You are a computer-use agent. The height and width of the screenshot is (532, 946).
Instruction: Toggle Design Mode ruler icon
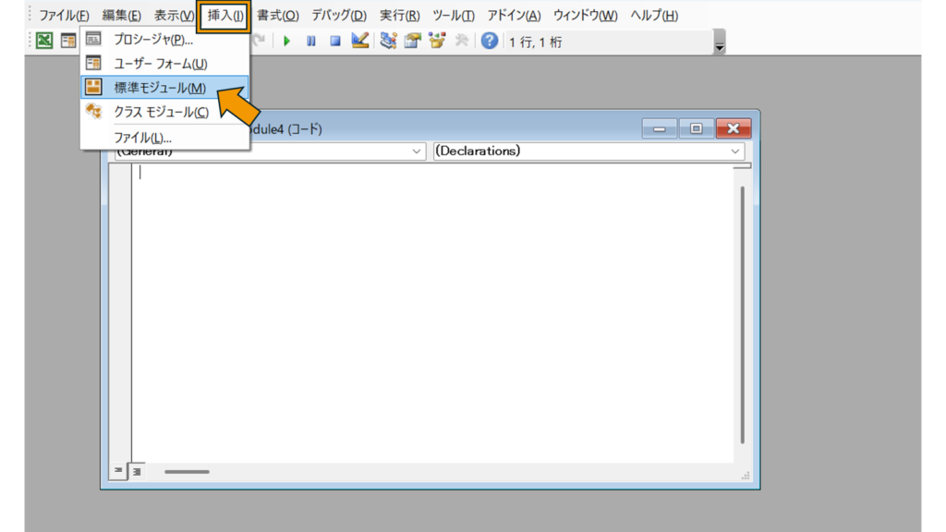(x=360, y=41)
